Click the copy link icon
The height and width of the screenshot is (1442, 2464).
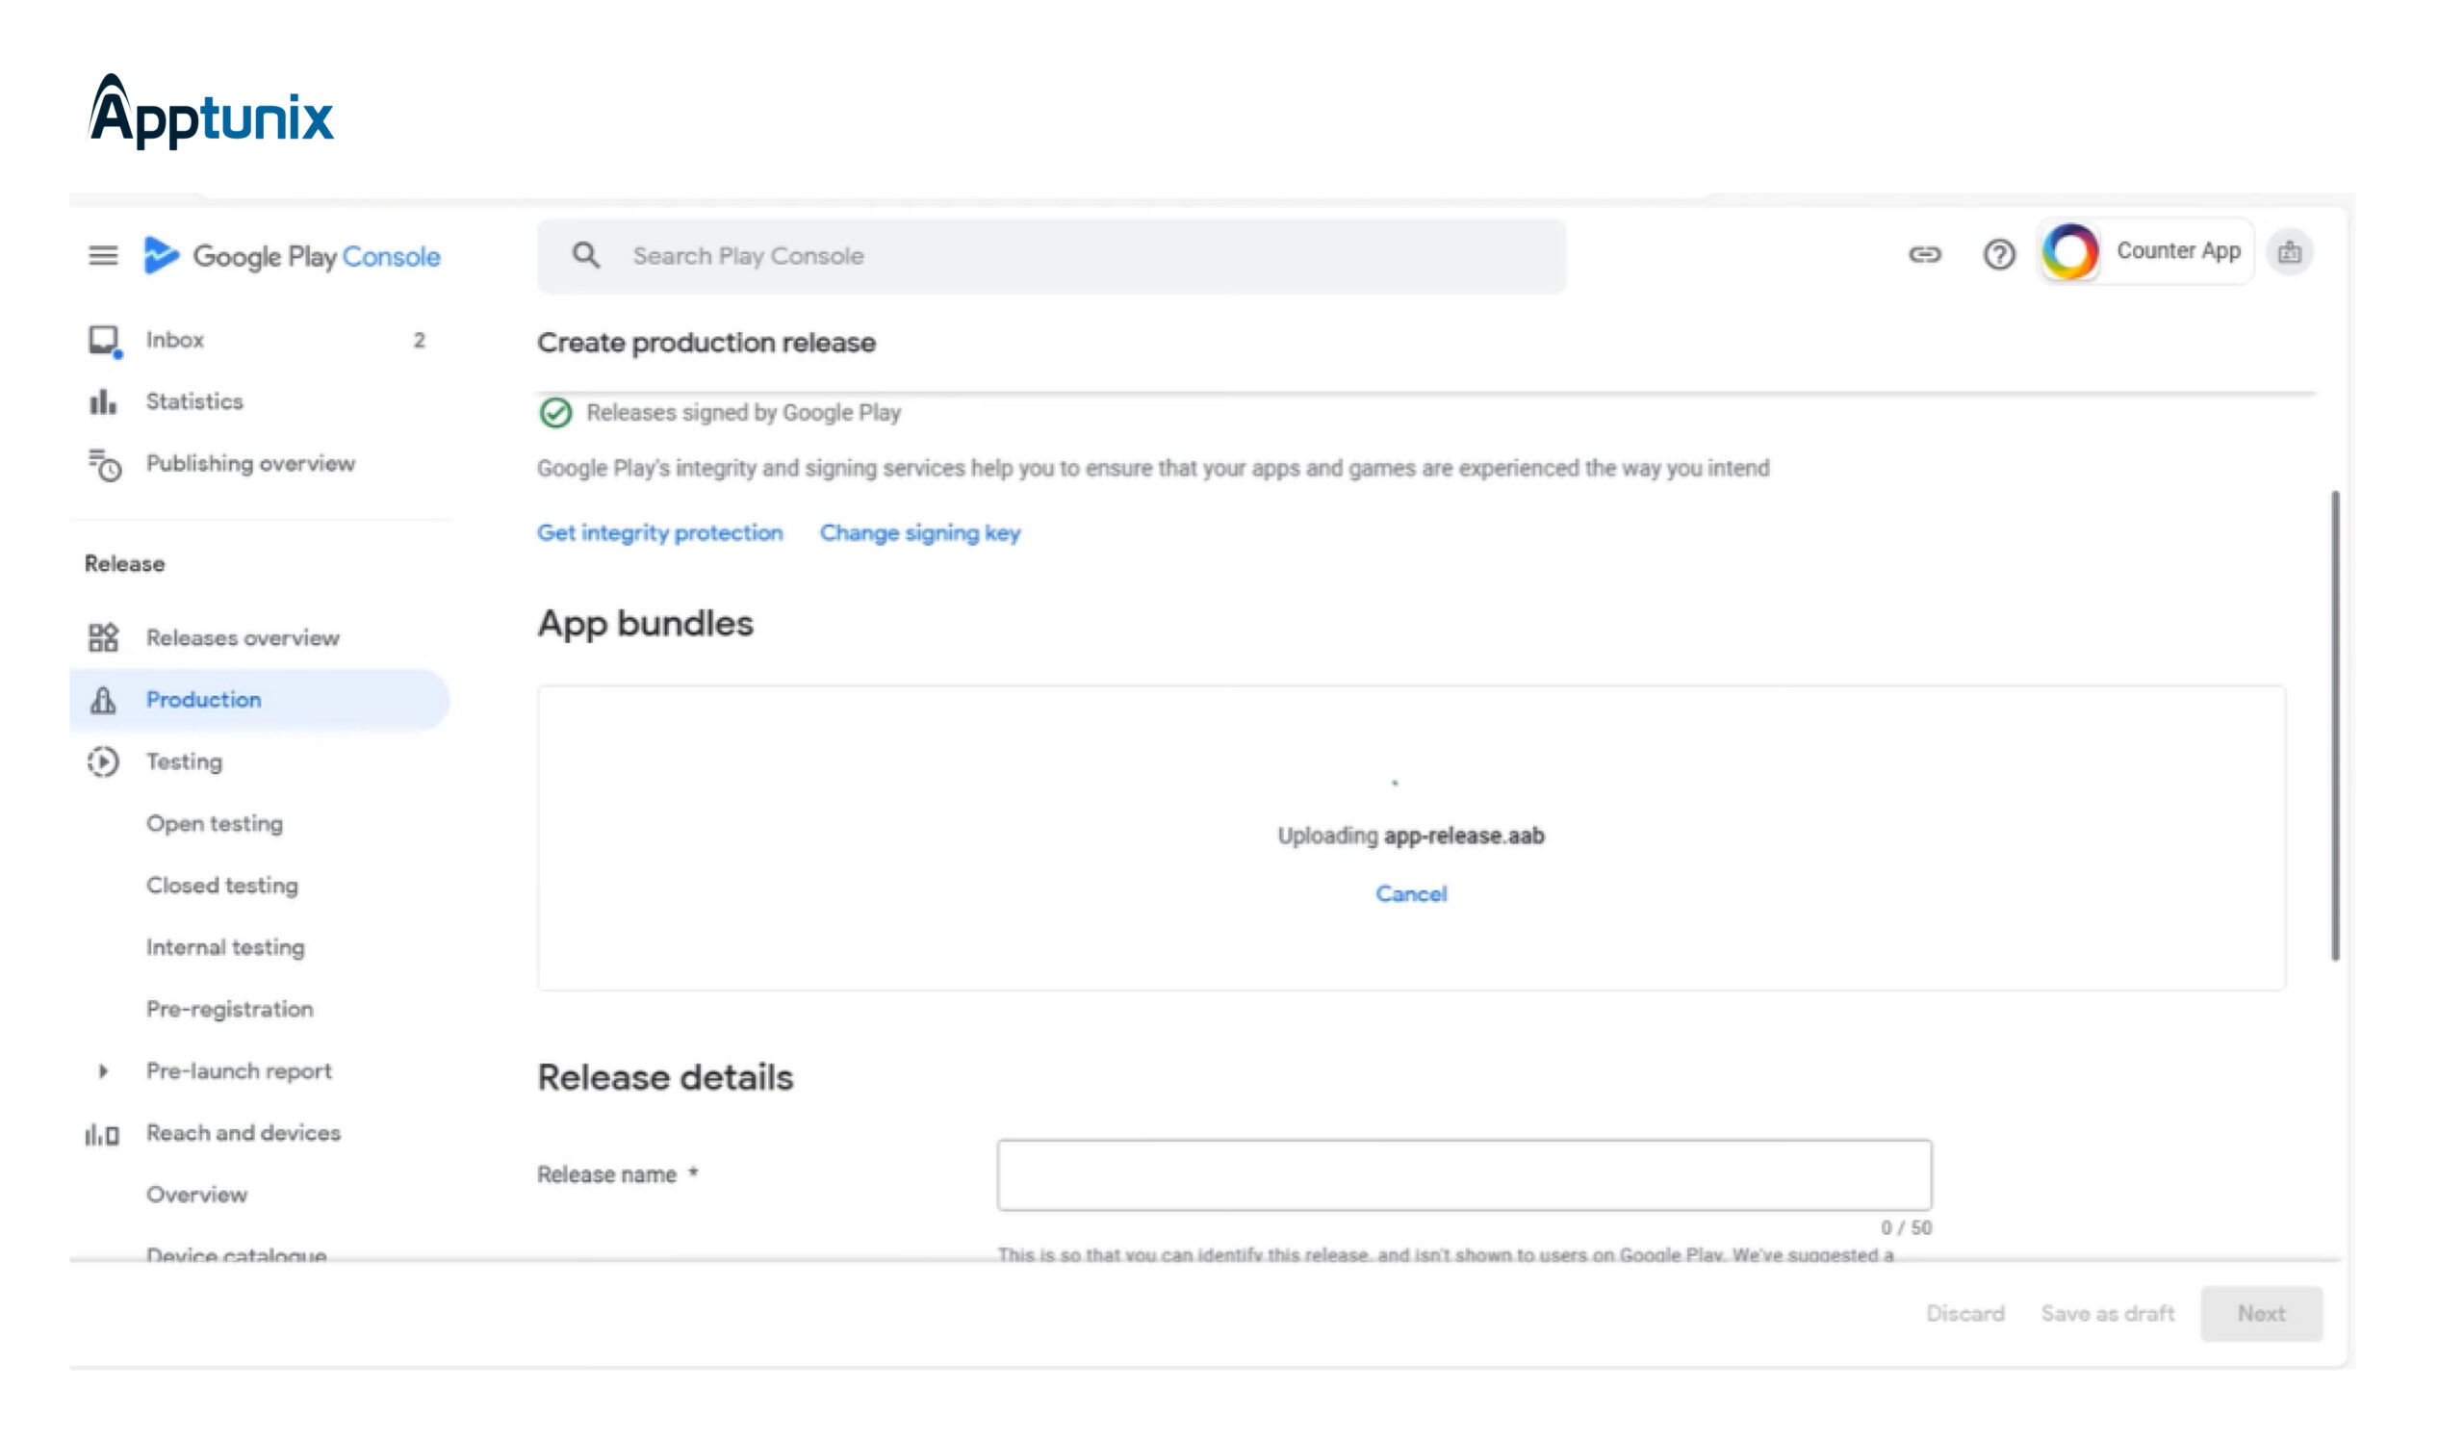click(x=1923, y=254)
